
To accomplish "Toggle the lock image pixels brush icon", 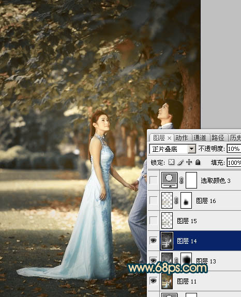I will (180, 162).
